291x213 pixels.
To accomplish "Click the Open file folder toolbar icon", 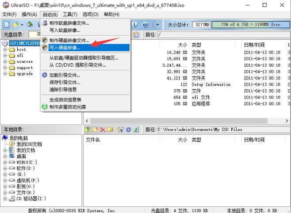I will 15,24.
